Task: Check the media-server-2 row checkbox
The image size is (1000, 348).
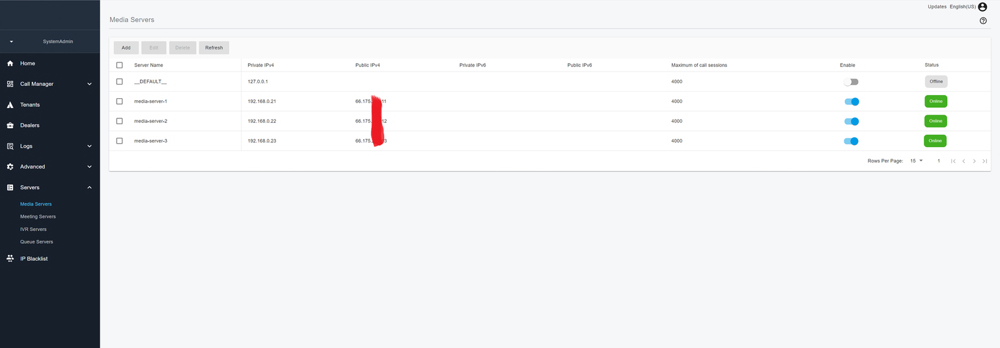Action: pos(119,121)
